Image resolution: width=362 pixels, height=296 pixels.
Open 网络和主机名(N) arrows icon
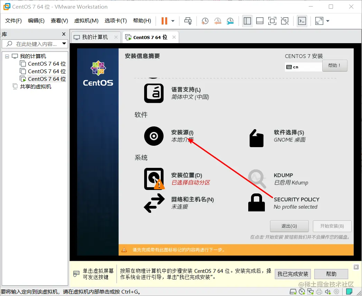click(154, 203)
